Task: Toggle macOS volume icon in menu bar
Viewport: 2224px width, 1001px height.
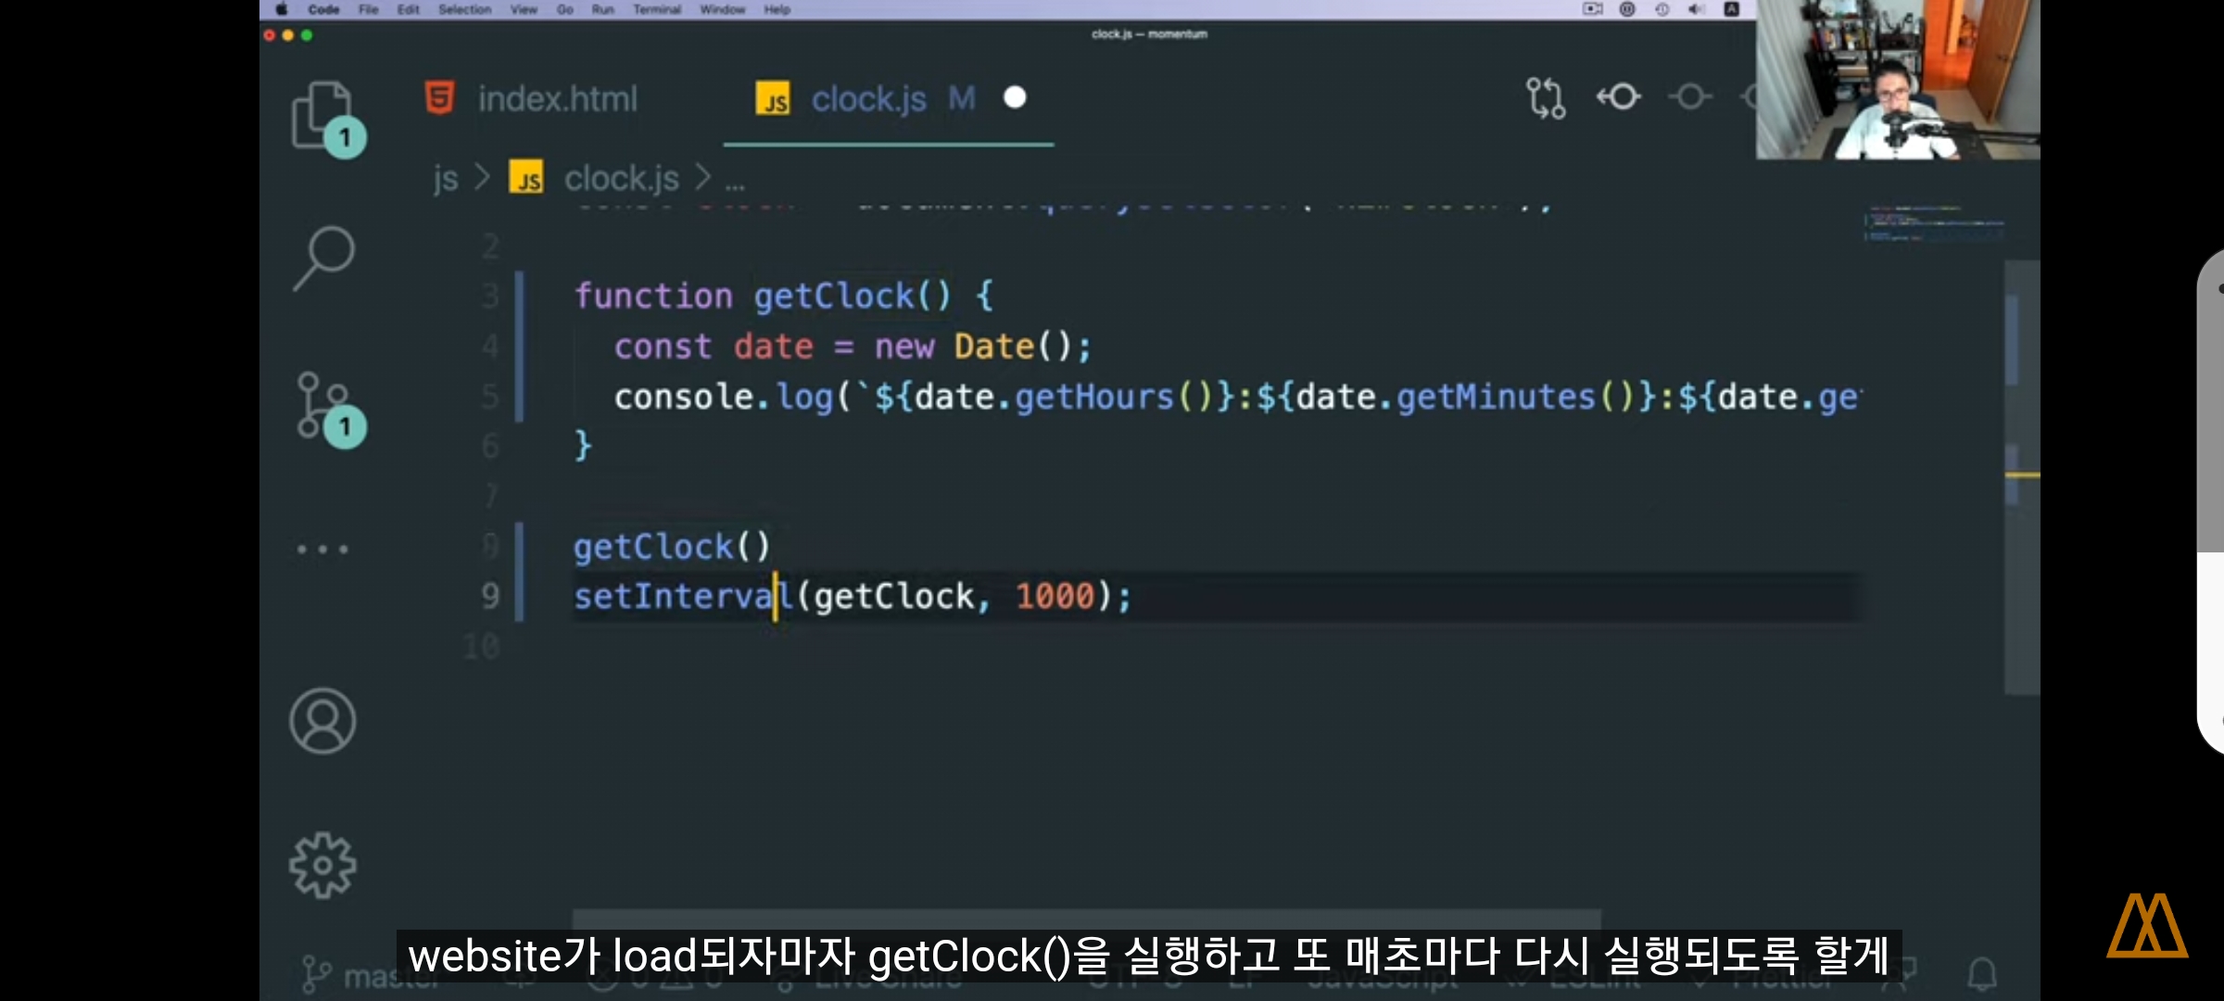Action: click(1696, 9)
